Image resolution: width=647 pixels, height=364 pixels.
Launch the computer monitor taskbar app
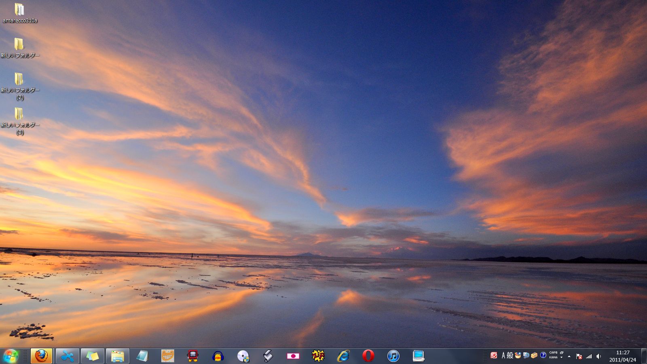[419, 356]
